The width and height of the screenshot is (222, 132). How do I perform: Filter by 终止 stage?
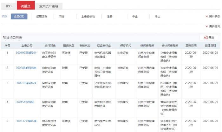click(x=157, y=16)
